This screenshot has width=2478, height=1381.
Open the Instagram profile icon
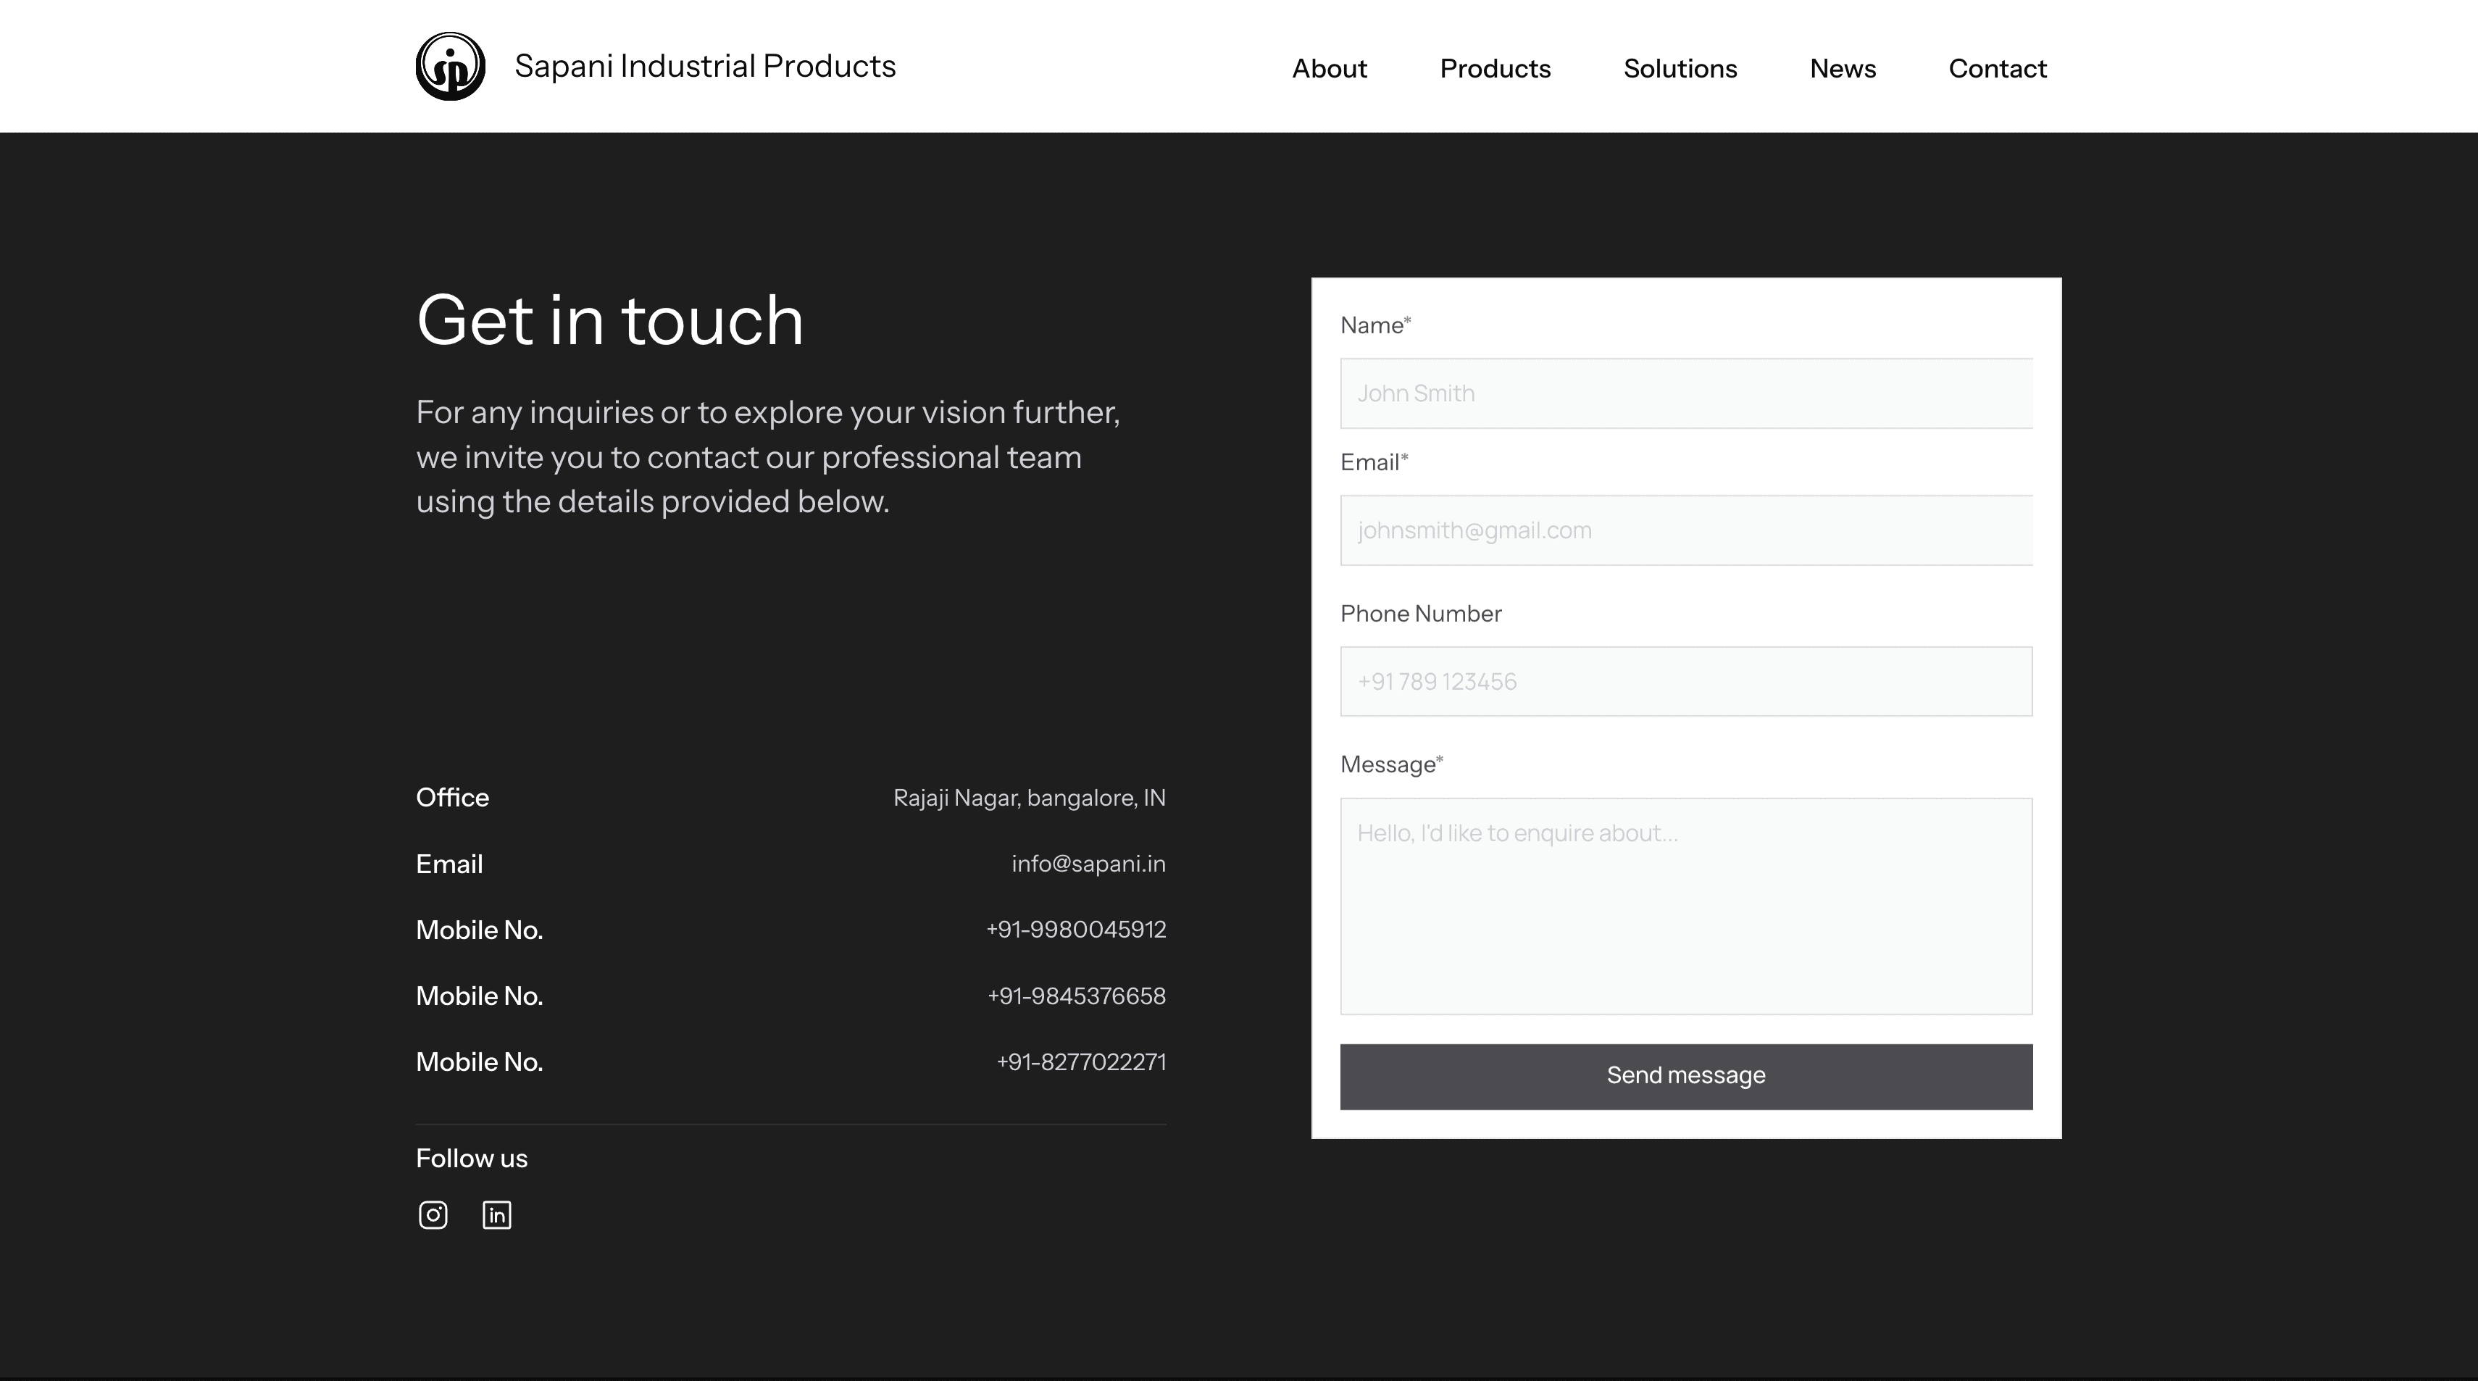point(433,1214)
